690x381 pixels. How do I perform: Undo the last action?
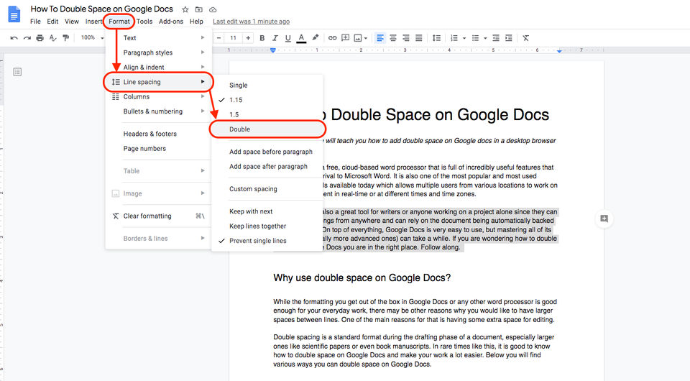click(x=14, y=38)
